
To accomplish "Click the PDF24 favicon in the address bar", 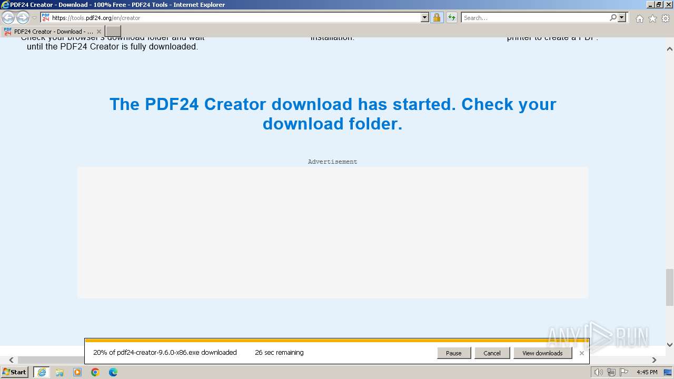I will pyautogui.click(x=46, y=17).
